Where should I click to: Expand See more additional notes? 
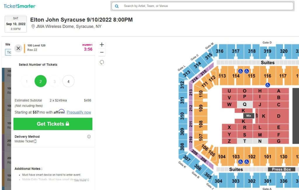coord(81,180)
